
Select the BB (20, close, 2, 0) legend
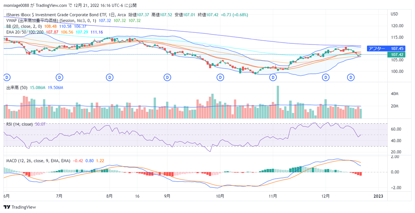pos(24,26)
